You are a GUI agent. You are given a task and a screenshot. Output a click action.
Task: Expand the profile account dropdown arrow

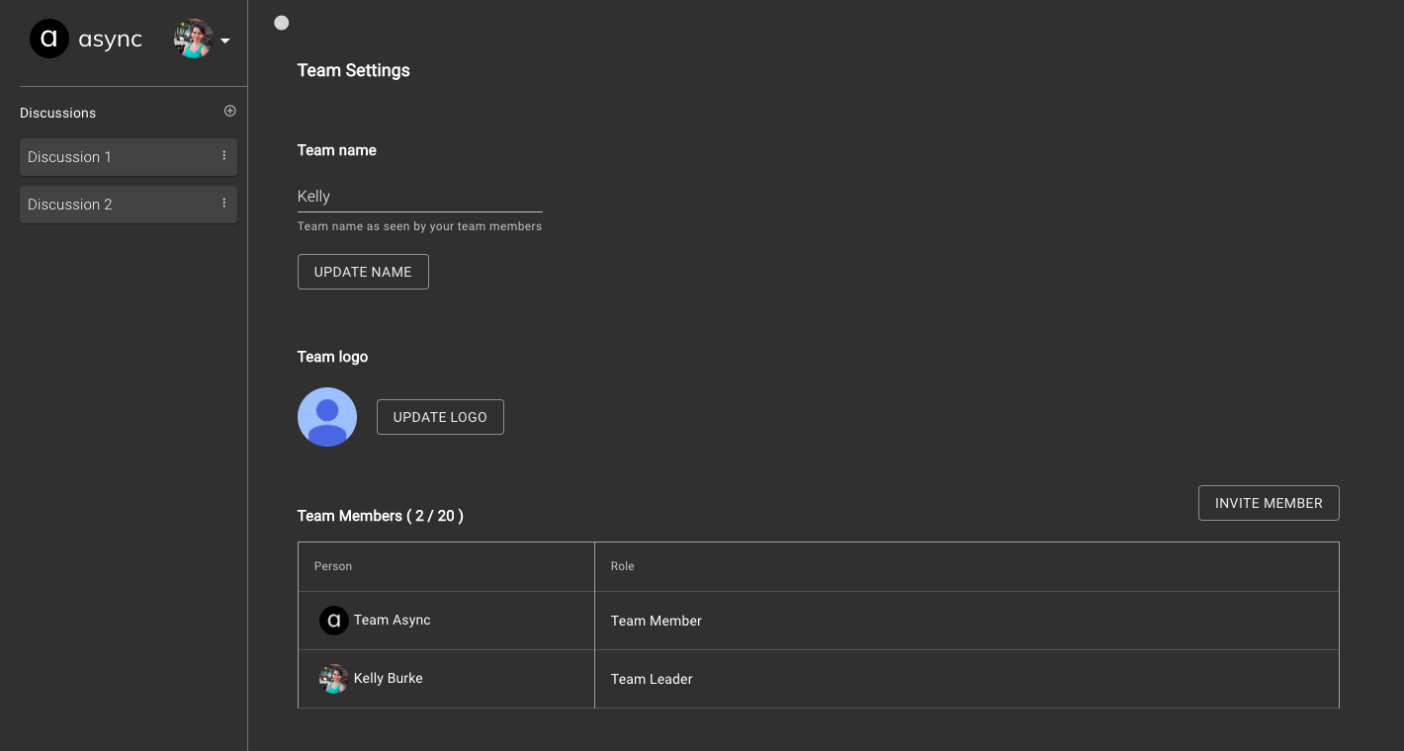click(225, 42)
